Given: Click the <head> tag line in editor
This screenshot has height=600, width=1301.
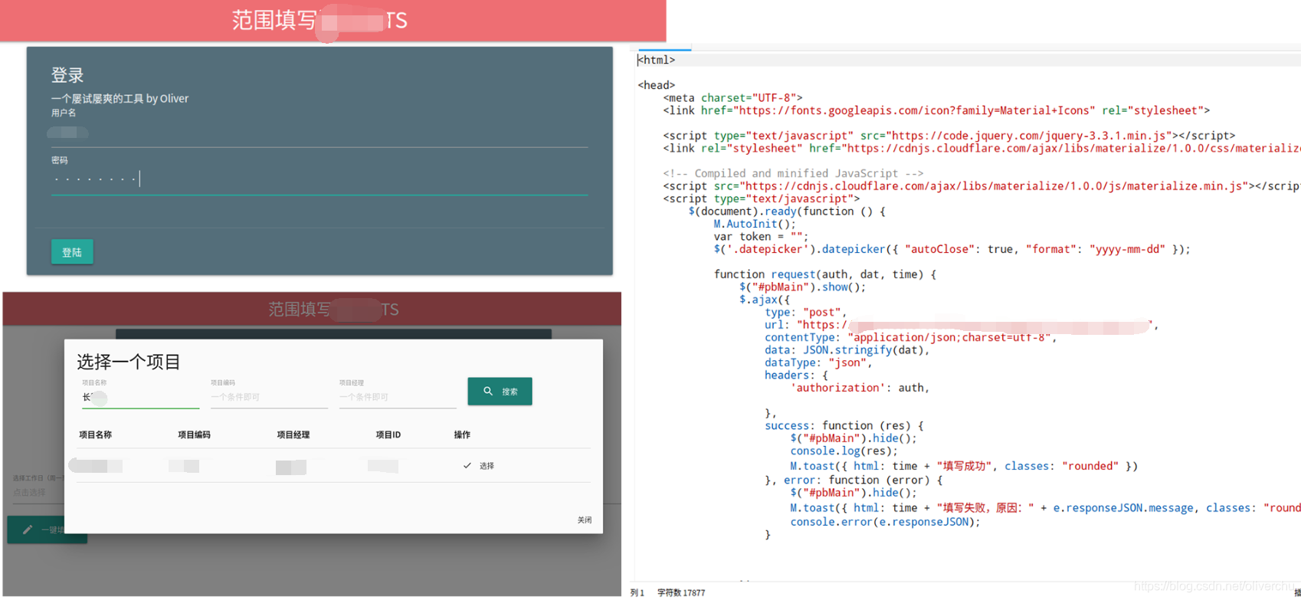Looking at the screenshot, I should pyautogui.click(x=657, y=85).
